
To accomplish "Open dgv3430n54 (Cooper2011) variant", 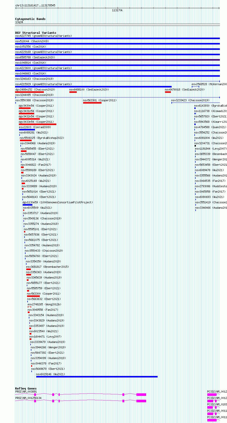I will tap(36, 106).
